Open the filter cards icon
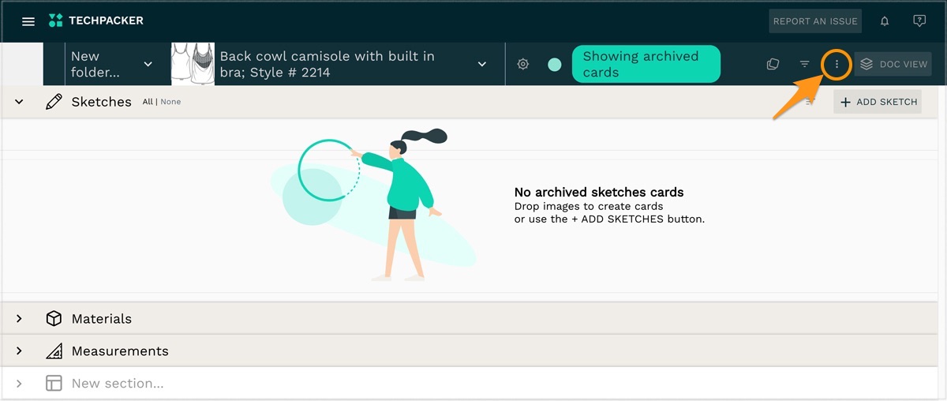 coord(804,64)
